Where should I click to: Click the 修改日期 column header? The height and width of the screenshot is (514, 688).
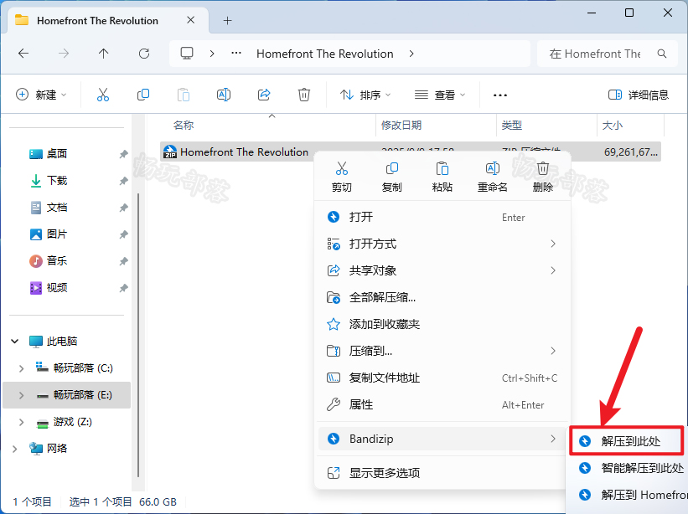click(401, 126)
